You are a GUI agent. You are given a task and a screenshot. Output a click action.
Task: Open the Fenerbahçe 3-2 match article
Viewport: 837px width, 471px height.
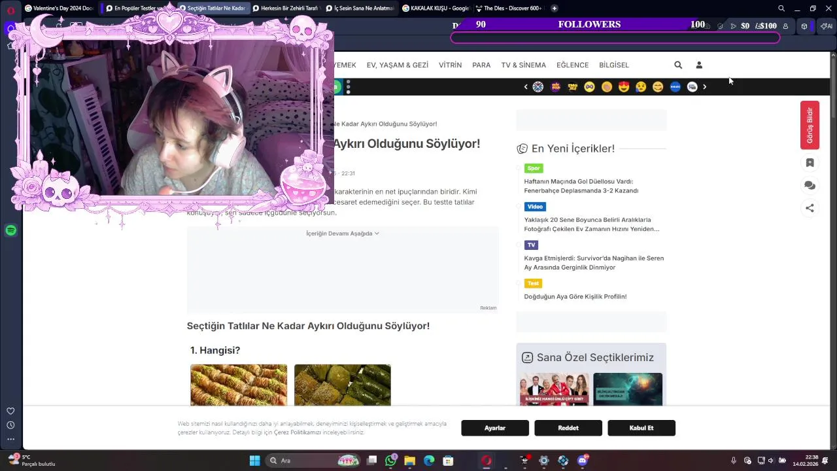[x=581, y=186]
